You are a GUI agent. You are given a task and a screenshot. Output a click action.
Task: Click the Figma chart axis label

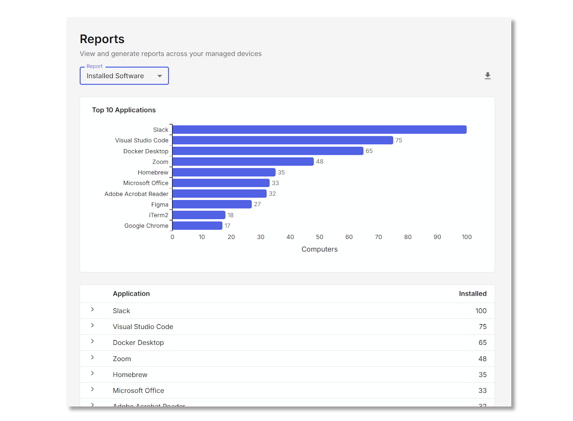(160, 204)
